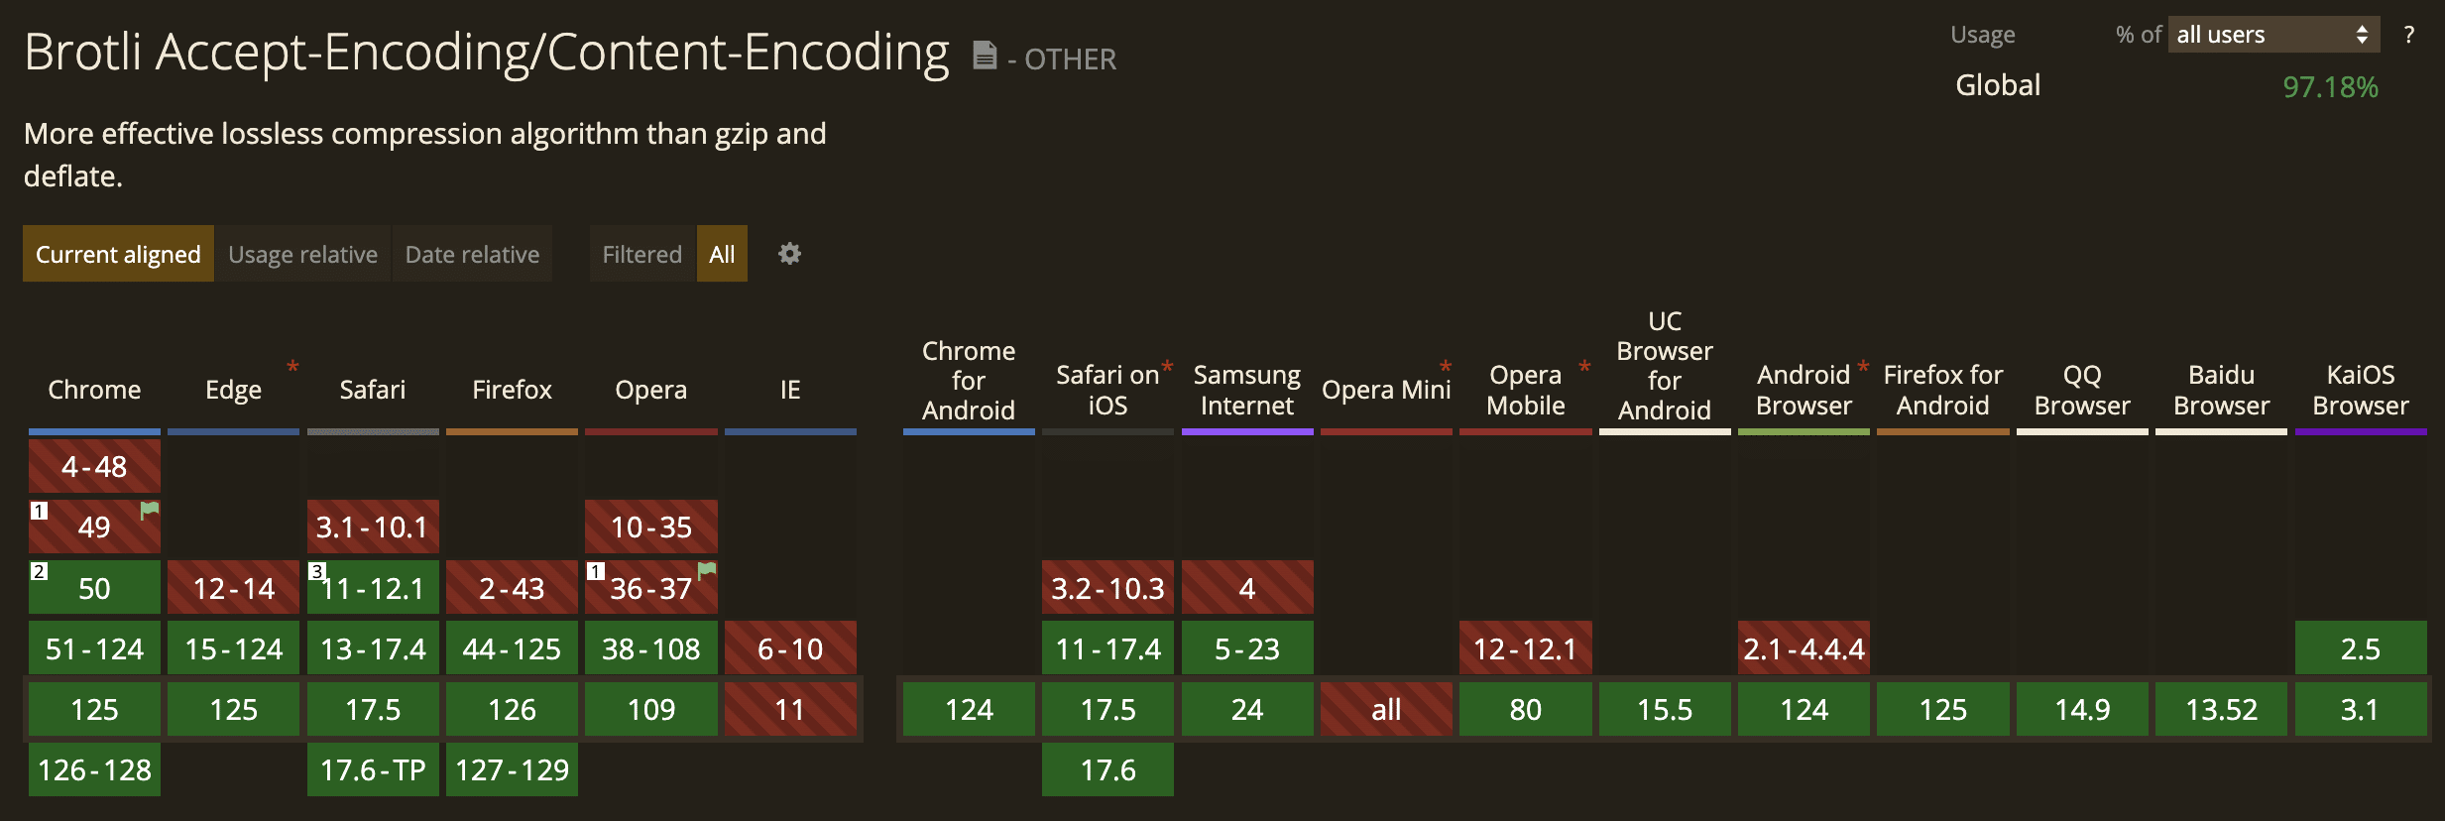Image resolution: width=2445 pixels, height=821 pixels.
Task: Select the Current aligned view mode
Action: [x=117, y=254]
